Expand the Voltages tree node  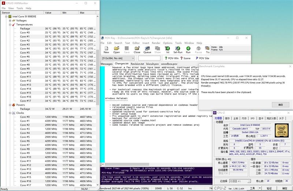(10, 21)
